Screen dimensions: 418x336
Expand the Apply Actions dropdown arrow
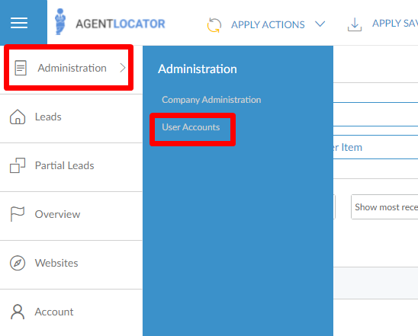coord(320,24)
